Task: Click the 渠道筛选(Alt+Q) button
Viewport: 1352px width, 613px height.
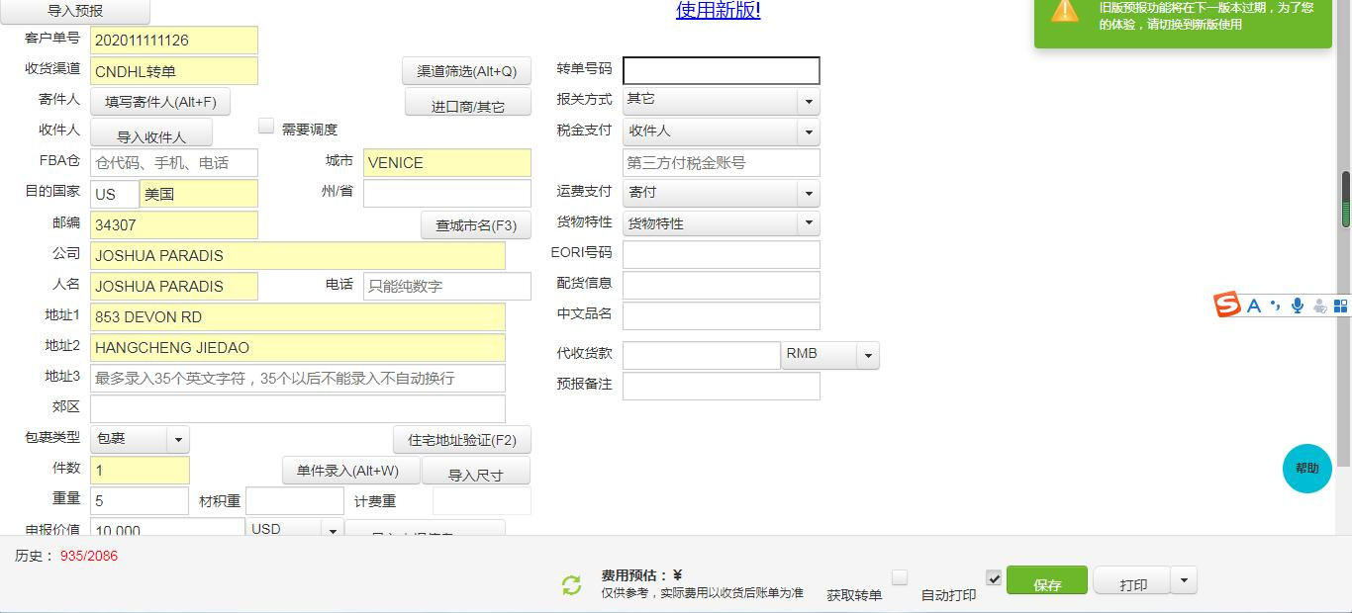Action: tap(465, 71)
